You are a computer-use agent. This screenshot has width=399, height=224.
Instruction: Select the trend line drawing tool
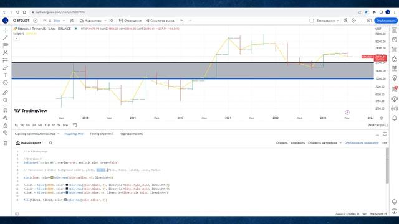click(6, 38)
